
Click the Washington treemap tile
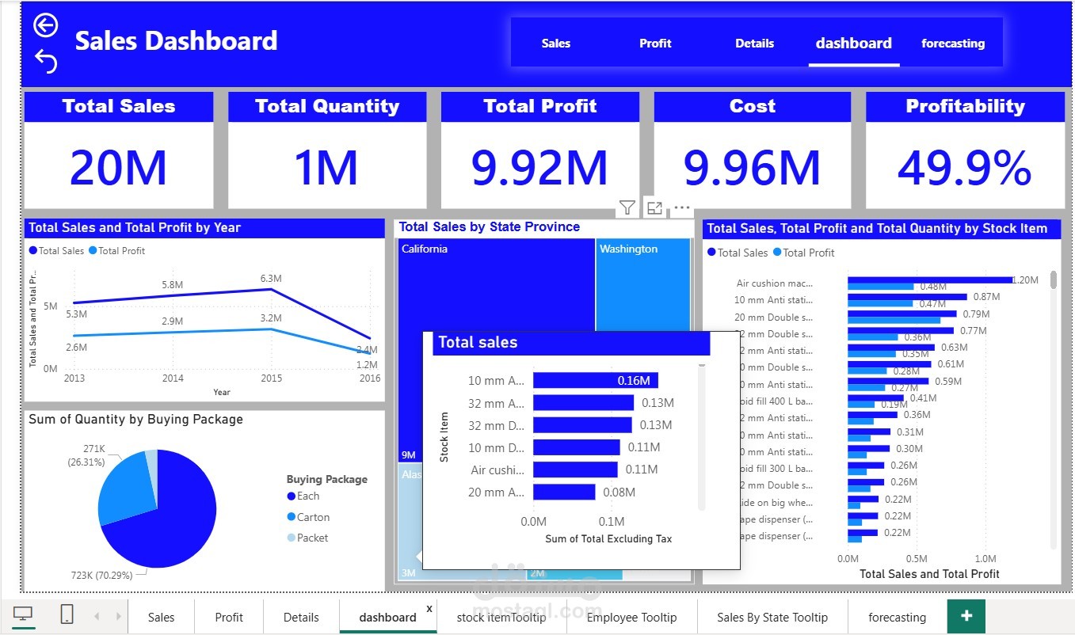[x=642, y=285]
